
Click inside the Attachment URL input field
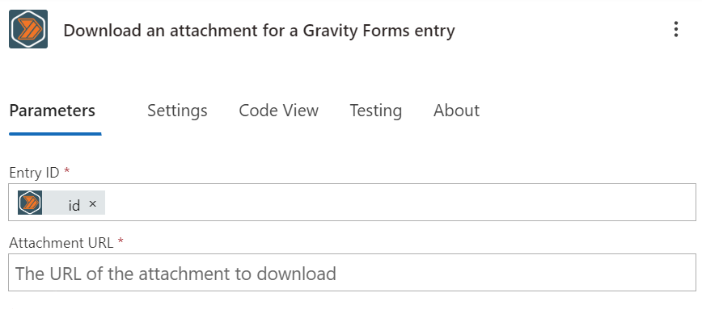tap(352, 273)
